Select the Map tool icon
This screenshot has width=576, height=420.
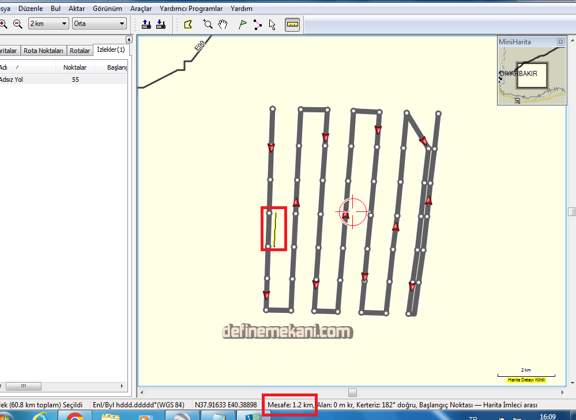188,24
